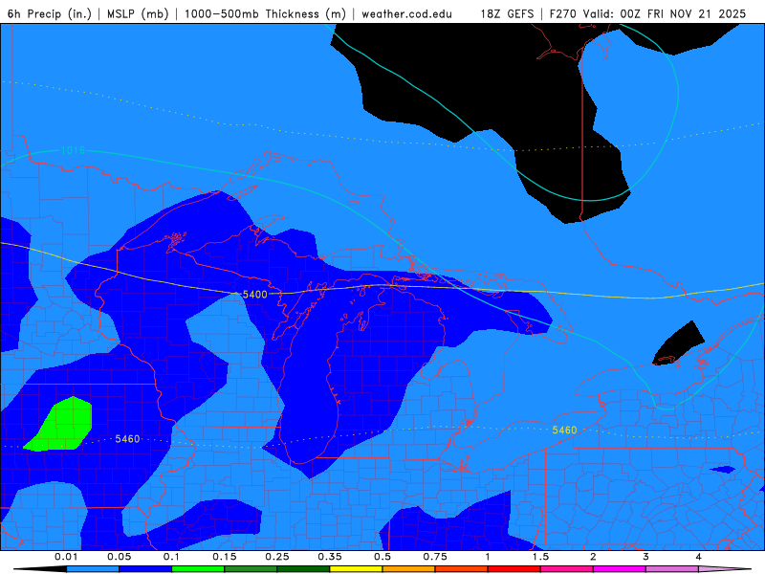This screenshot has width=765, height=574.
Task: Click the 5400 thickness contour label
Action: 254,294
